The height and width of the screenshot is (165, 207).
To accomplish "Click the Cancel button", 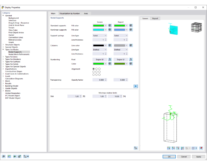I will coord(184,157).
